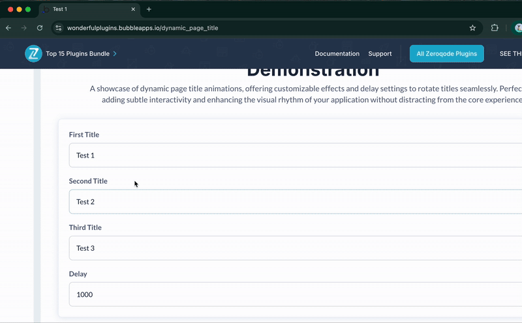Click the forward navigation arrow

[x=24, y=28]
